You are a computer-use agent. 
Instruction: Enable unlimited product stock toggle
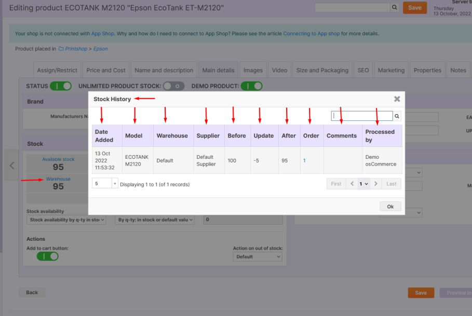173,86
